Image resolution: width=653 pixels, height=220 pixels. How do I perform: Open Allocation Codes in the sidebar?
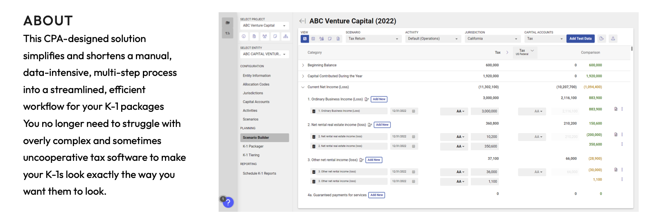click(x=256, y=84)
